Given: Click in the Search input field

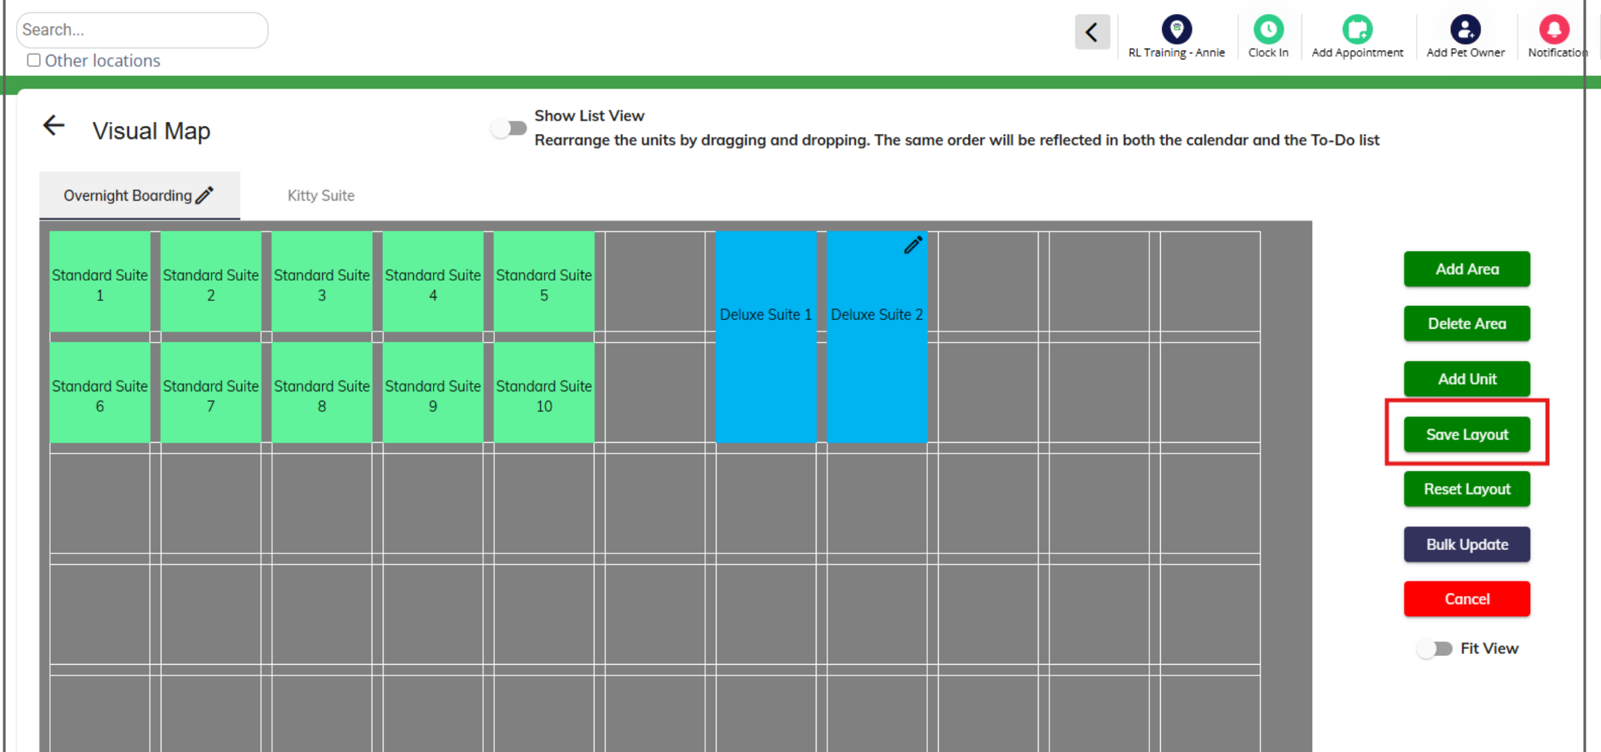Looking at the screenshot, I should click(x=142, y=30).
